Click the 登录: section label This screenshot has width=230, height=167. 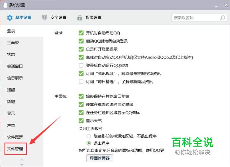[59, 33]
